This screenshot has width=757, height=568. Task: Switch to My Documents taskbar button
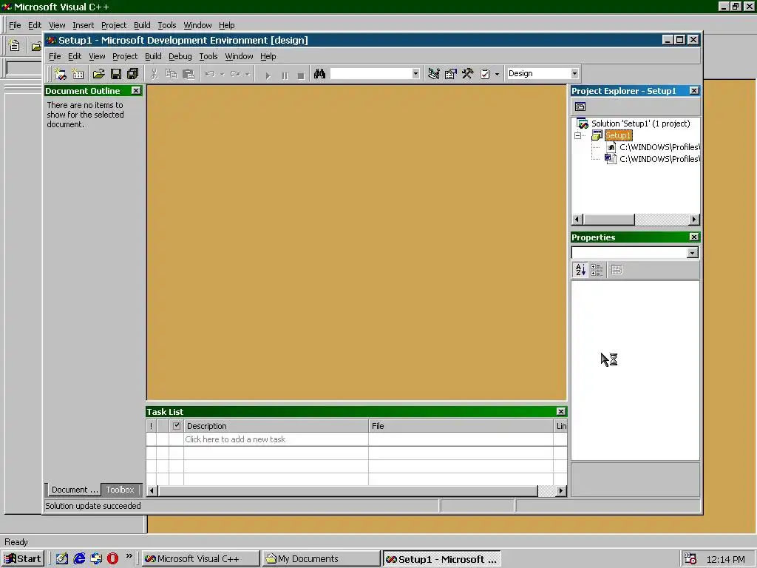pos(321,559)
